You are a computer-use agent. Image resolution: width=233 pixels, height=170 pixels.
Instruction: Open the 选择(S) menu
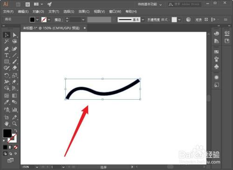[69, 12]
